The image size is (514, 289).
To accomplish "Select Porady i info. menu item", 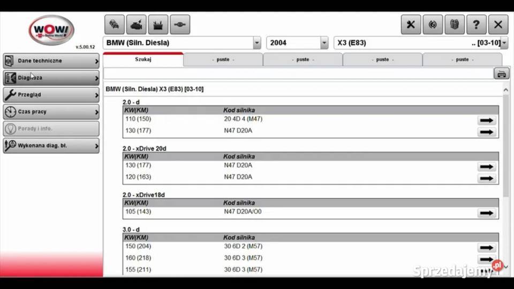I will 51,129.
